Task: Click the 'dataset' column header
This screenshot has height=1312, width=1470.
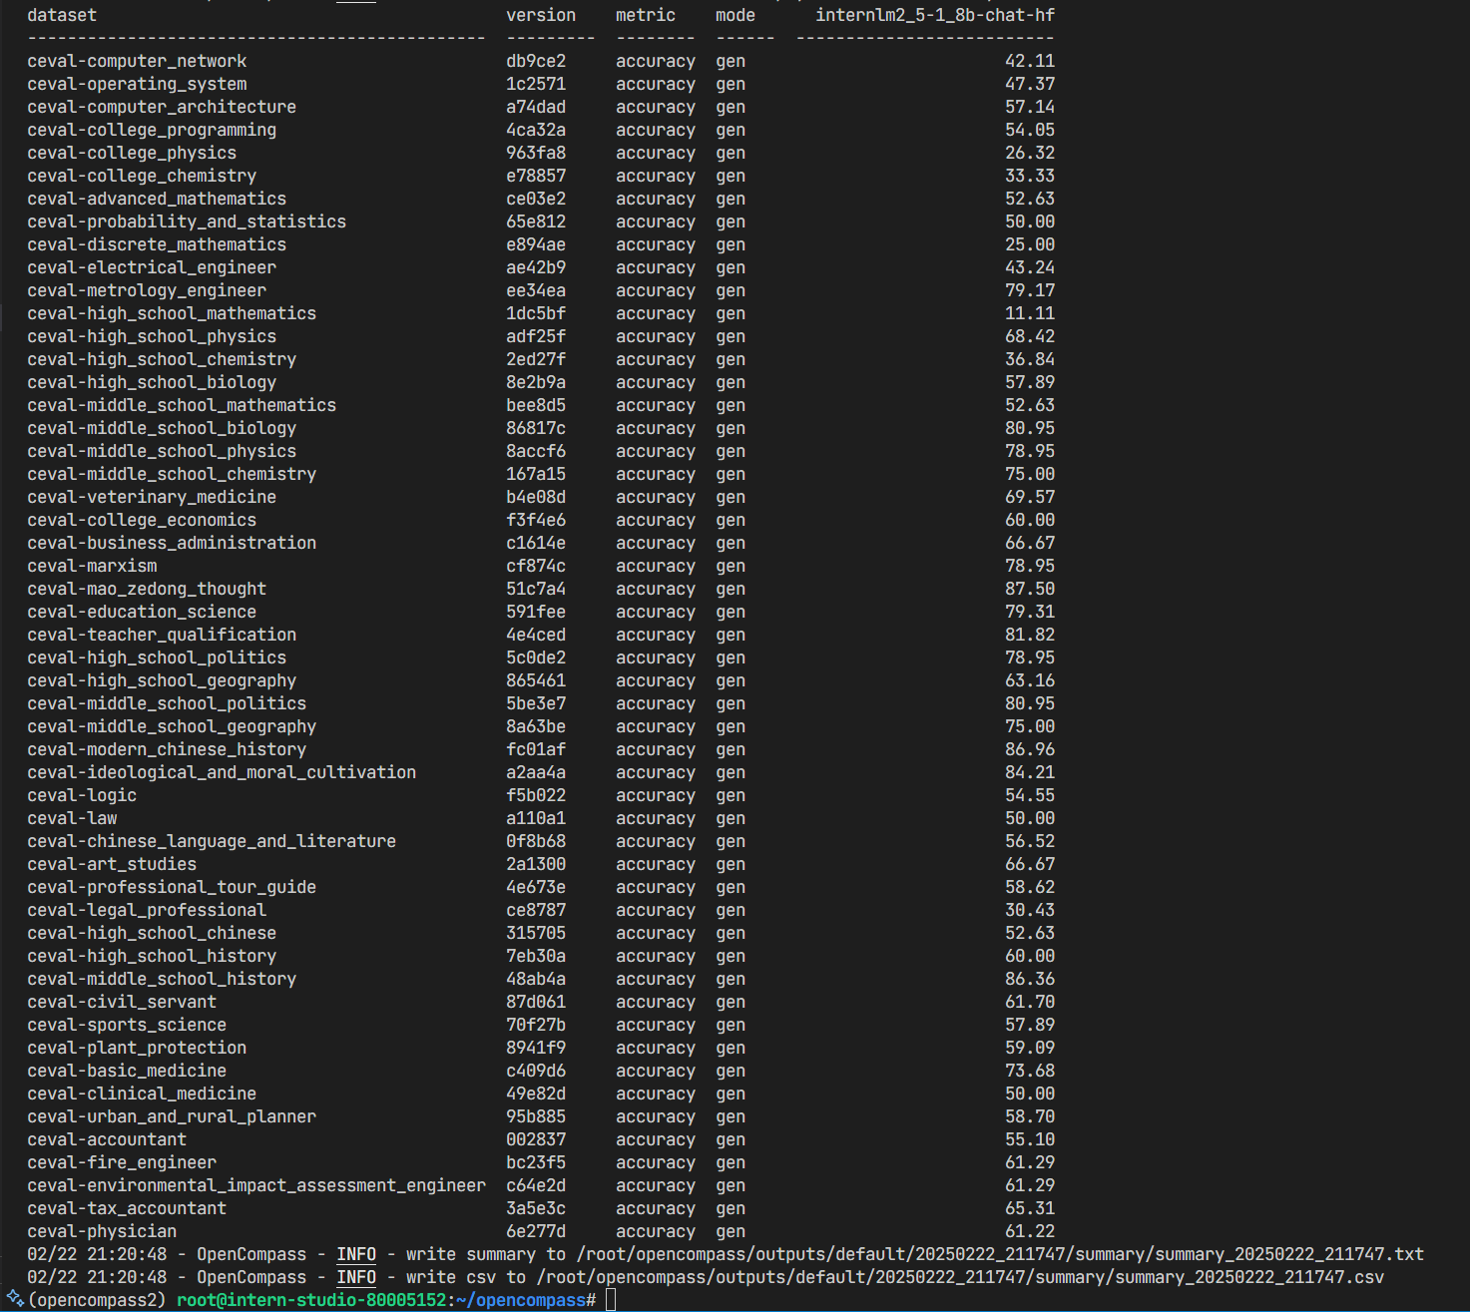Action: 62,15
